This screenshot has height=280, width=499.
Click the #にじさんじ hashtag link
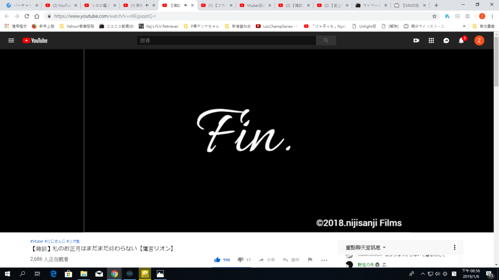pyautogui.click(x=55, y=241)
